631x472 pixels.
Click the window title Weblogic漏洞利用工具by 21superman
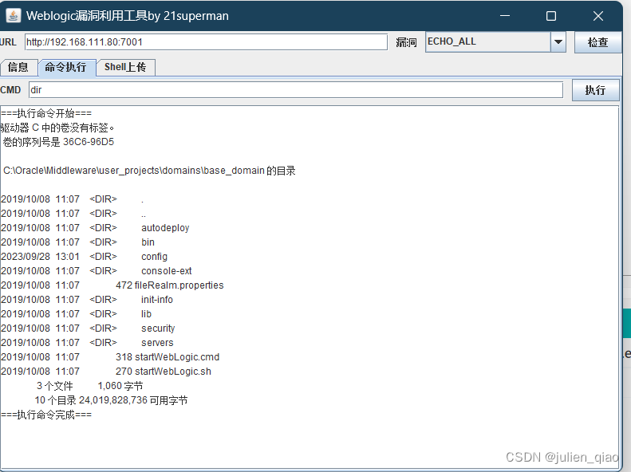[127, 16]
